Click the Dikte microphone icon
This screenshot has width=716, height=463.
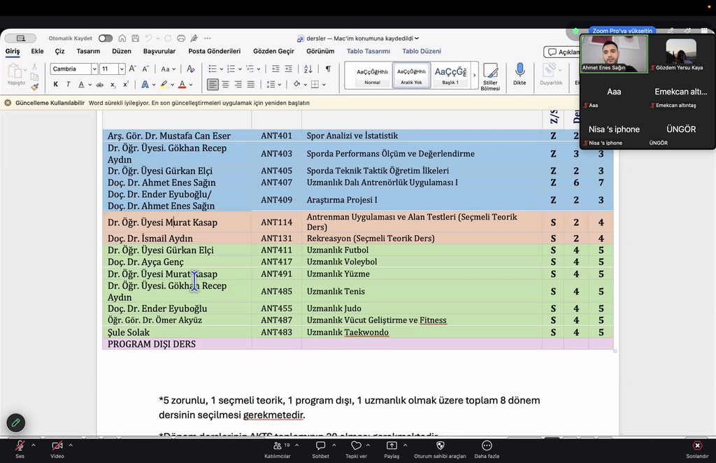pos(520,71)
